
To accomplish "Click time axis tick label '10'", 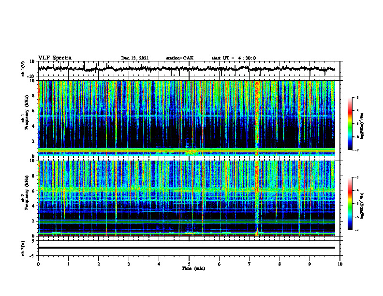I will coord(340,264).
